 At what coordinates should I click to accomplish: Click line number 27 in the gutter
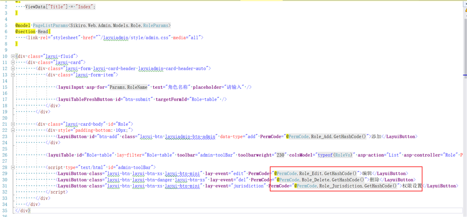pyautogui.click(x=5, y=161)
